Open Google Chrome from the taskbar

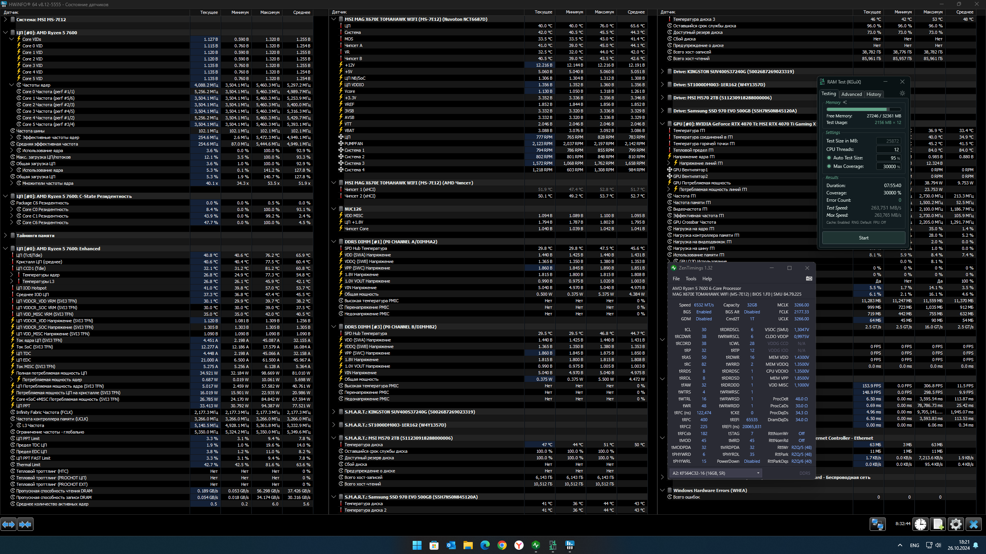click(502, 545)
